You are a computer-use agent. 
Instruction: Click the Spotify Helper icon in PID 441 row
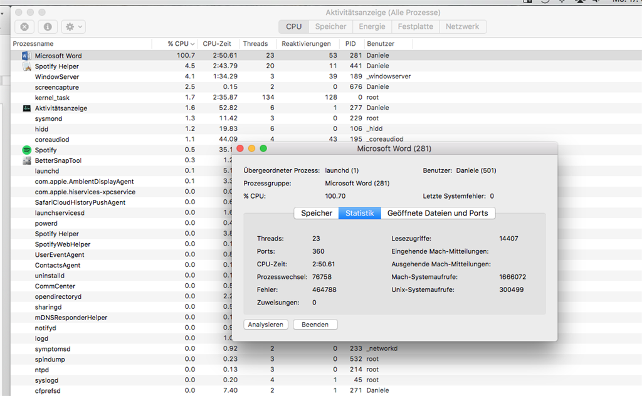pyautogui.click(x=26, y=66)
